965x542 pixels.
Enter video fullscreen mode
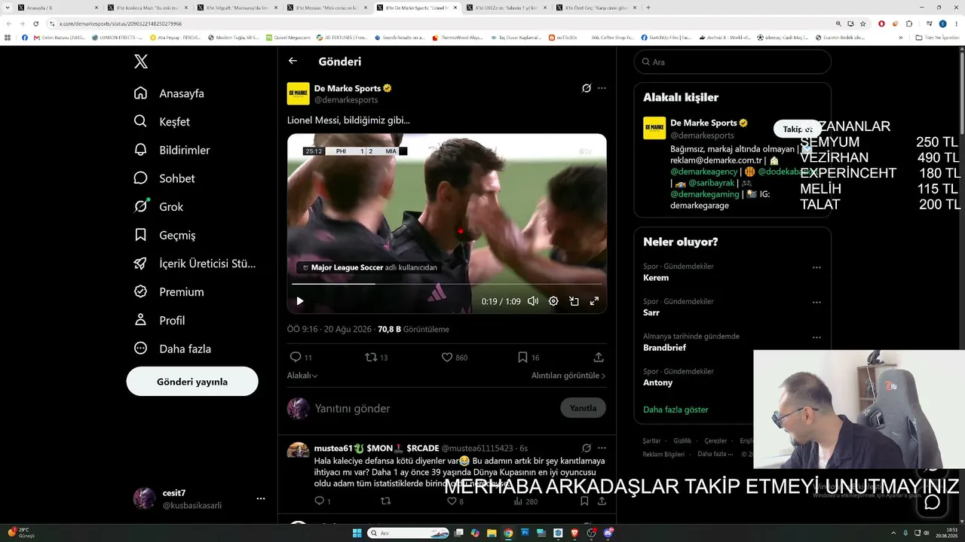click(x=594, y=301)
